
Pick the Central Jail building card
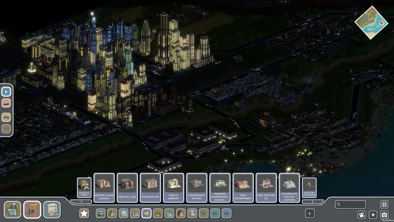pyautogui.click(x=127, y=188)
